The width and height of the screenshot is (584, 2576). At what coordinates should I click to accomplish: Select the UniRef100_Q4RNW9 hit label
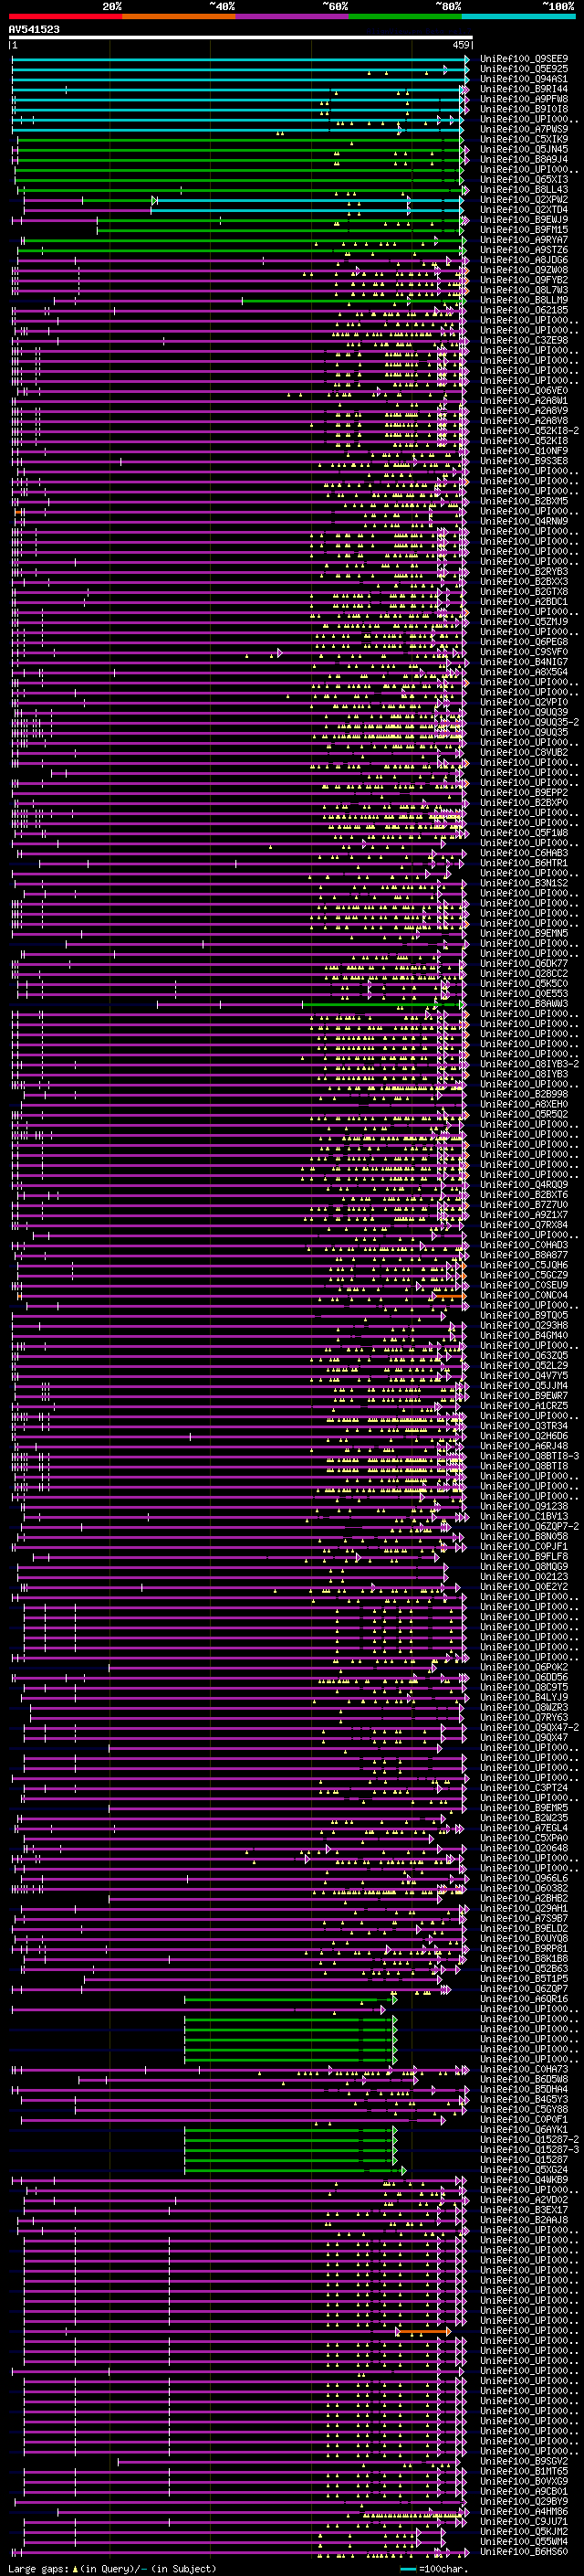[524, 521]
